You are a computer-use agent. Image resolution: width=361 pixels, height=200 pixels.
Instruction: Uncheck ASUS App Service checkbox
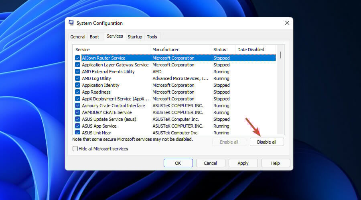click(x=77, y=126)
